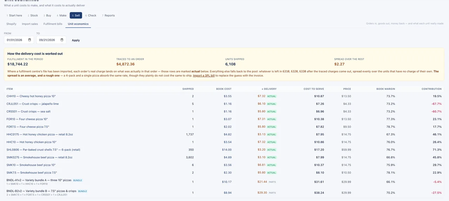Open the CHH10 Cheesy hot honey pizza row
Screen dimensions: 449x201
224,96
